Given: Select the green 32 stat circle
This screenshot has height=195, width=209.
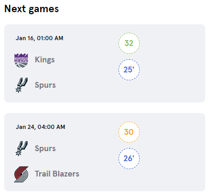Looking at the screenshot, I should [129, 43].
